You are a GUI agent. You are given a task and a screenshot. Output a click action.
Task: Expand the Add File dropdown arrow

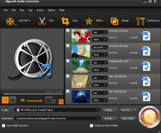(x=29, y=21)
